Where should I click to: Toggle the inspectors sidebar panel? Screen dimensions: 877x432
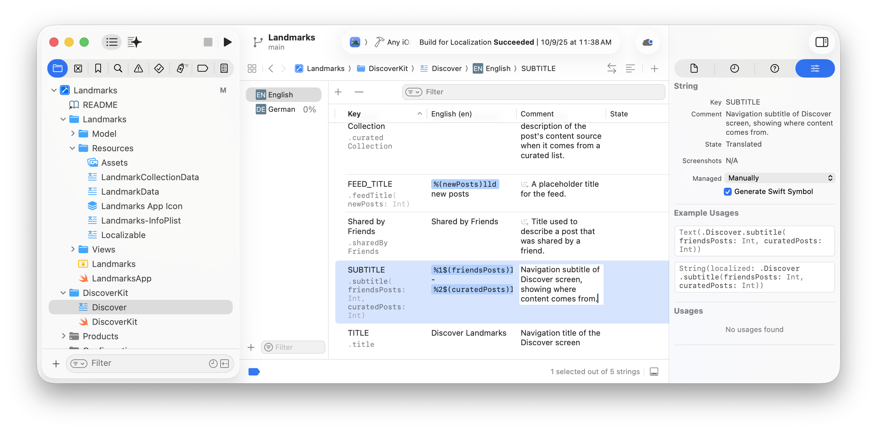tap(821, 42)
